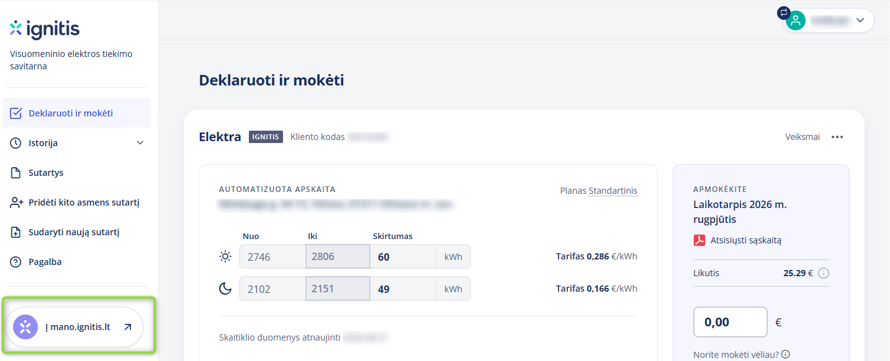Click the Skaitiklio duomenys atnaujinti text
This screenshot has height=361, width=890.
(279, 337)
